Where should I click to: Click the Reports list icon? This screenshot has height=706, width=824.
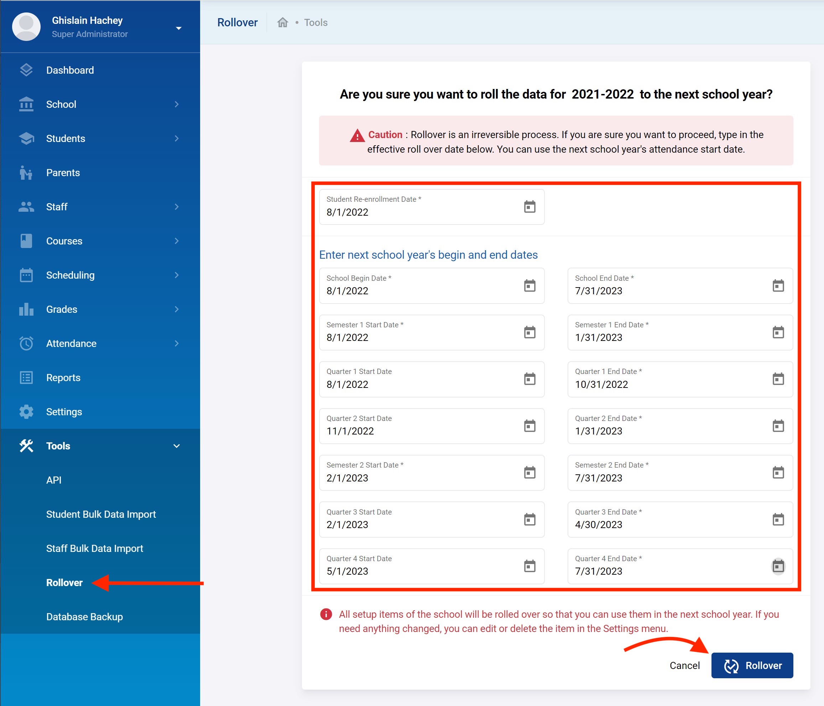[x=26, y=378]
